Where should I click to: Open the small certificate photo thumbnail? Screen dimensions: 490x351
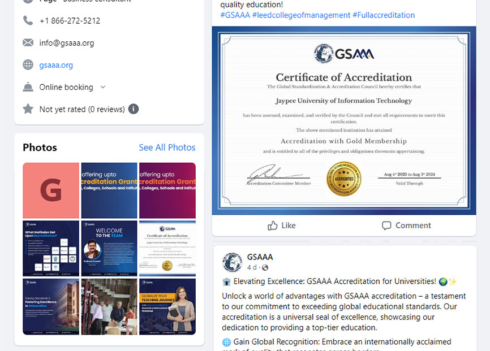[167, 248]
